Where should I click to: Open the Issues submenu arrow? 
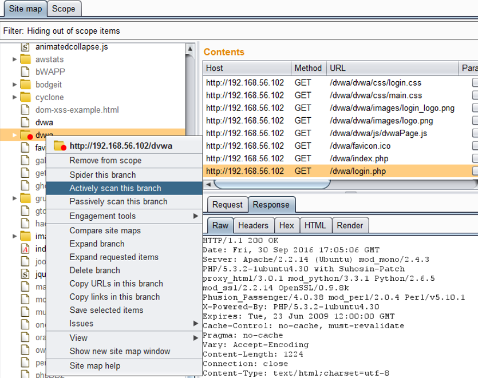(x=196, y=324)
